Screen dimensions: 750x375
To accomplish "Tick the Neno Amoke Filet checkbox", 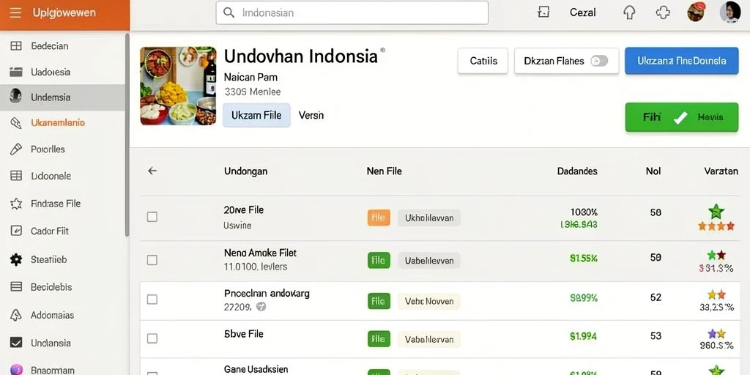I will [x=152, y=260].
